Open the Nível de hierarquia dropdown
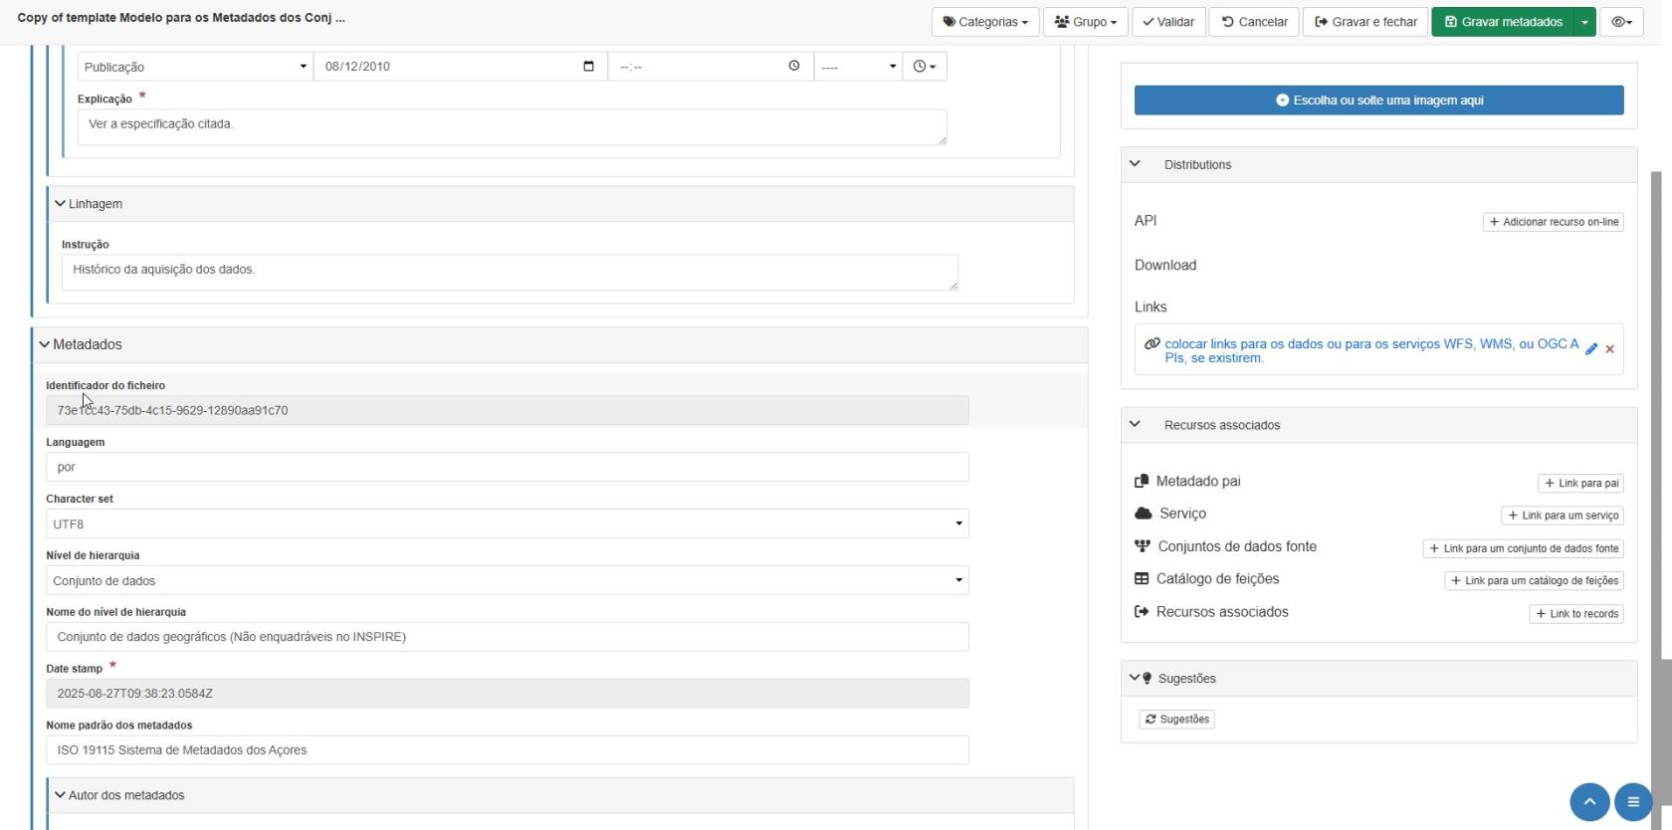 [507, 580]
